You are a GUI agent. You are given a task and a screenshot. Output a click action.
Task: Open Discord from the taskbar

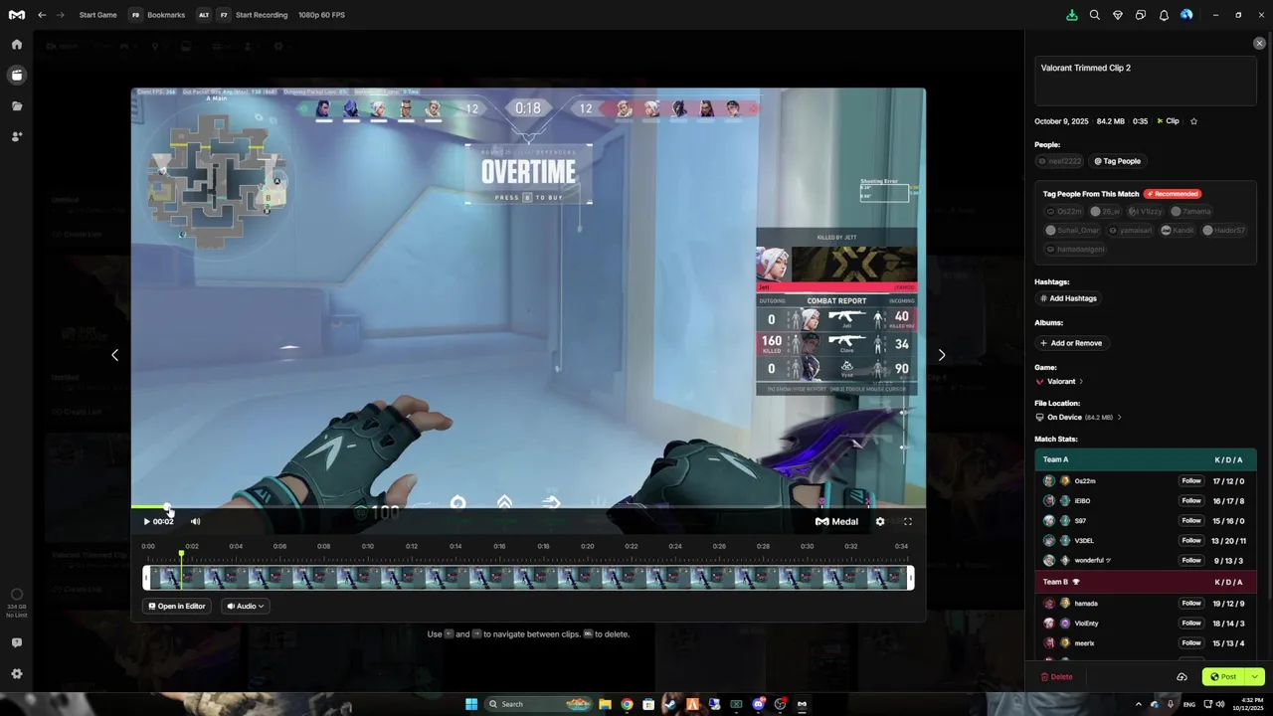pos(759,704)
